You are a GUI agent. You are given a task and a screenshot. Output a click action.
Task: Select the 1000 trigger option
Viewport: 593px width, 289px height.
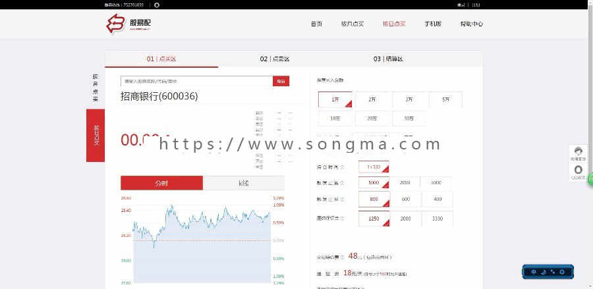tap(374, 182)
